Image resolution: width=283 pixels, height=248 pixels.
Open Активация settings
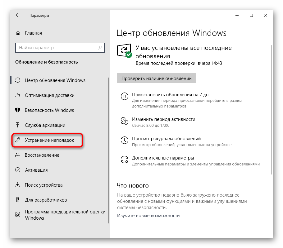pos(36,170)
